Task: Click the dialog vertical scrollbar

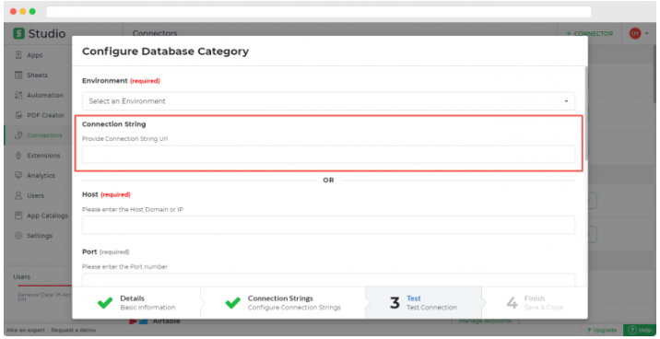Action: coord(585,112)
